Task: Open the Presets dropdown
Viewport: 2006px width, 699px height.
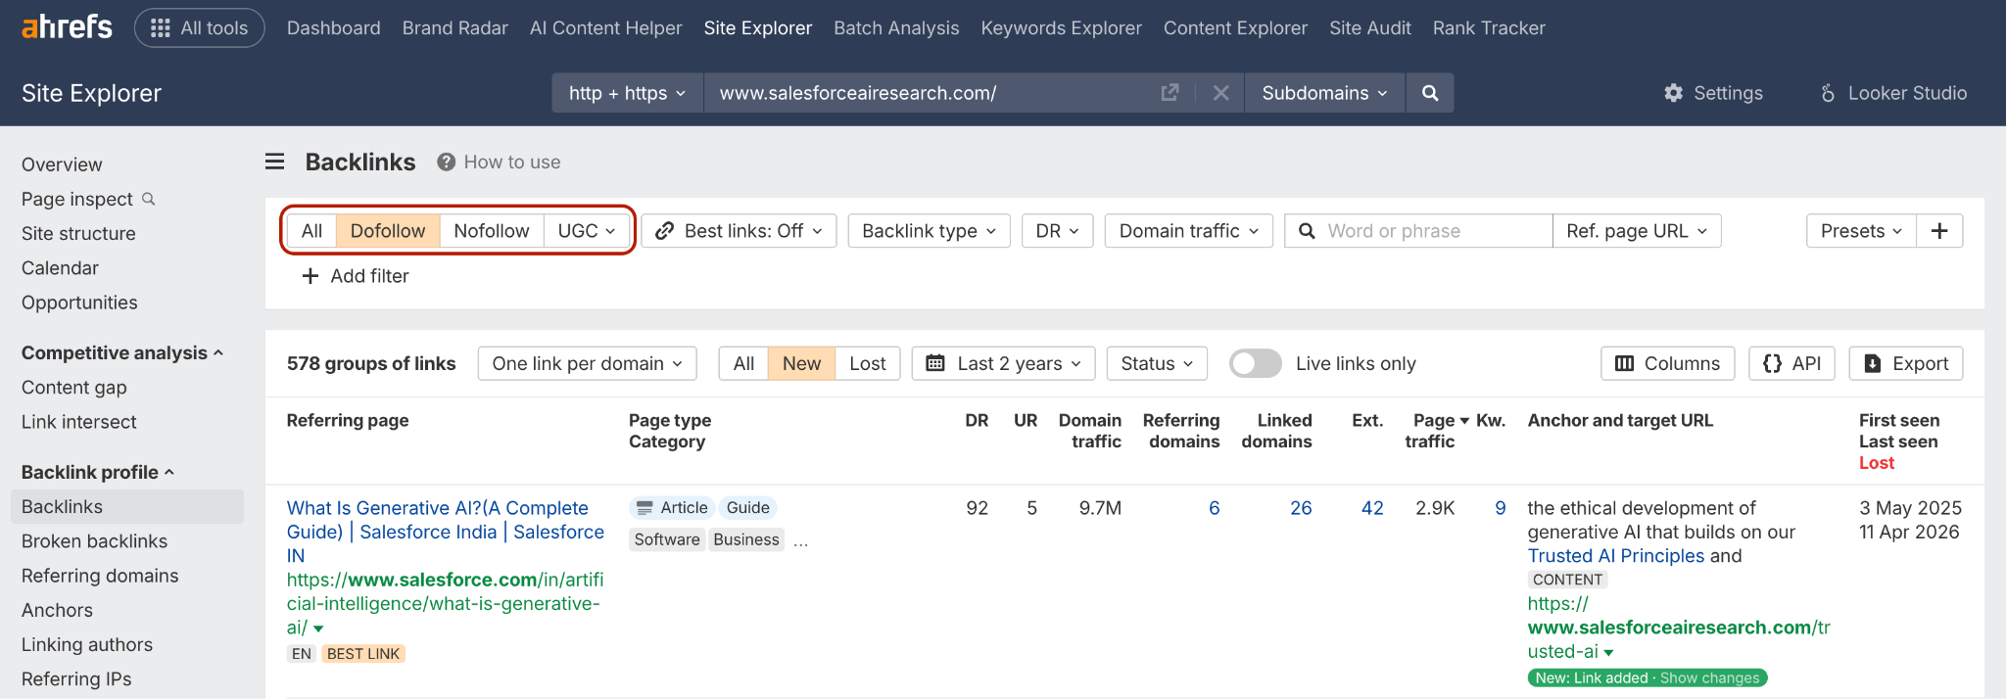Action: [1861, 231]
